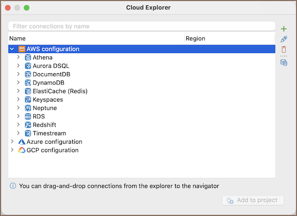This screenshot has width=297, height=216.
Task: Select the Neptune tree item
Action: click(x=45, y=108)
